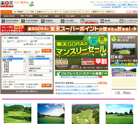Click the search button beside play fee
The image size is (138, 124).
point(46,51)
